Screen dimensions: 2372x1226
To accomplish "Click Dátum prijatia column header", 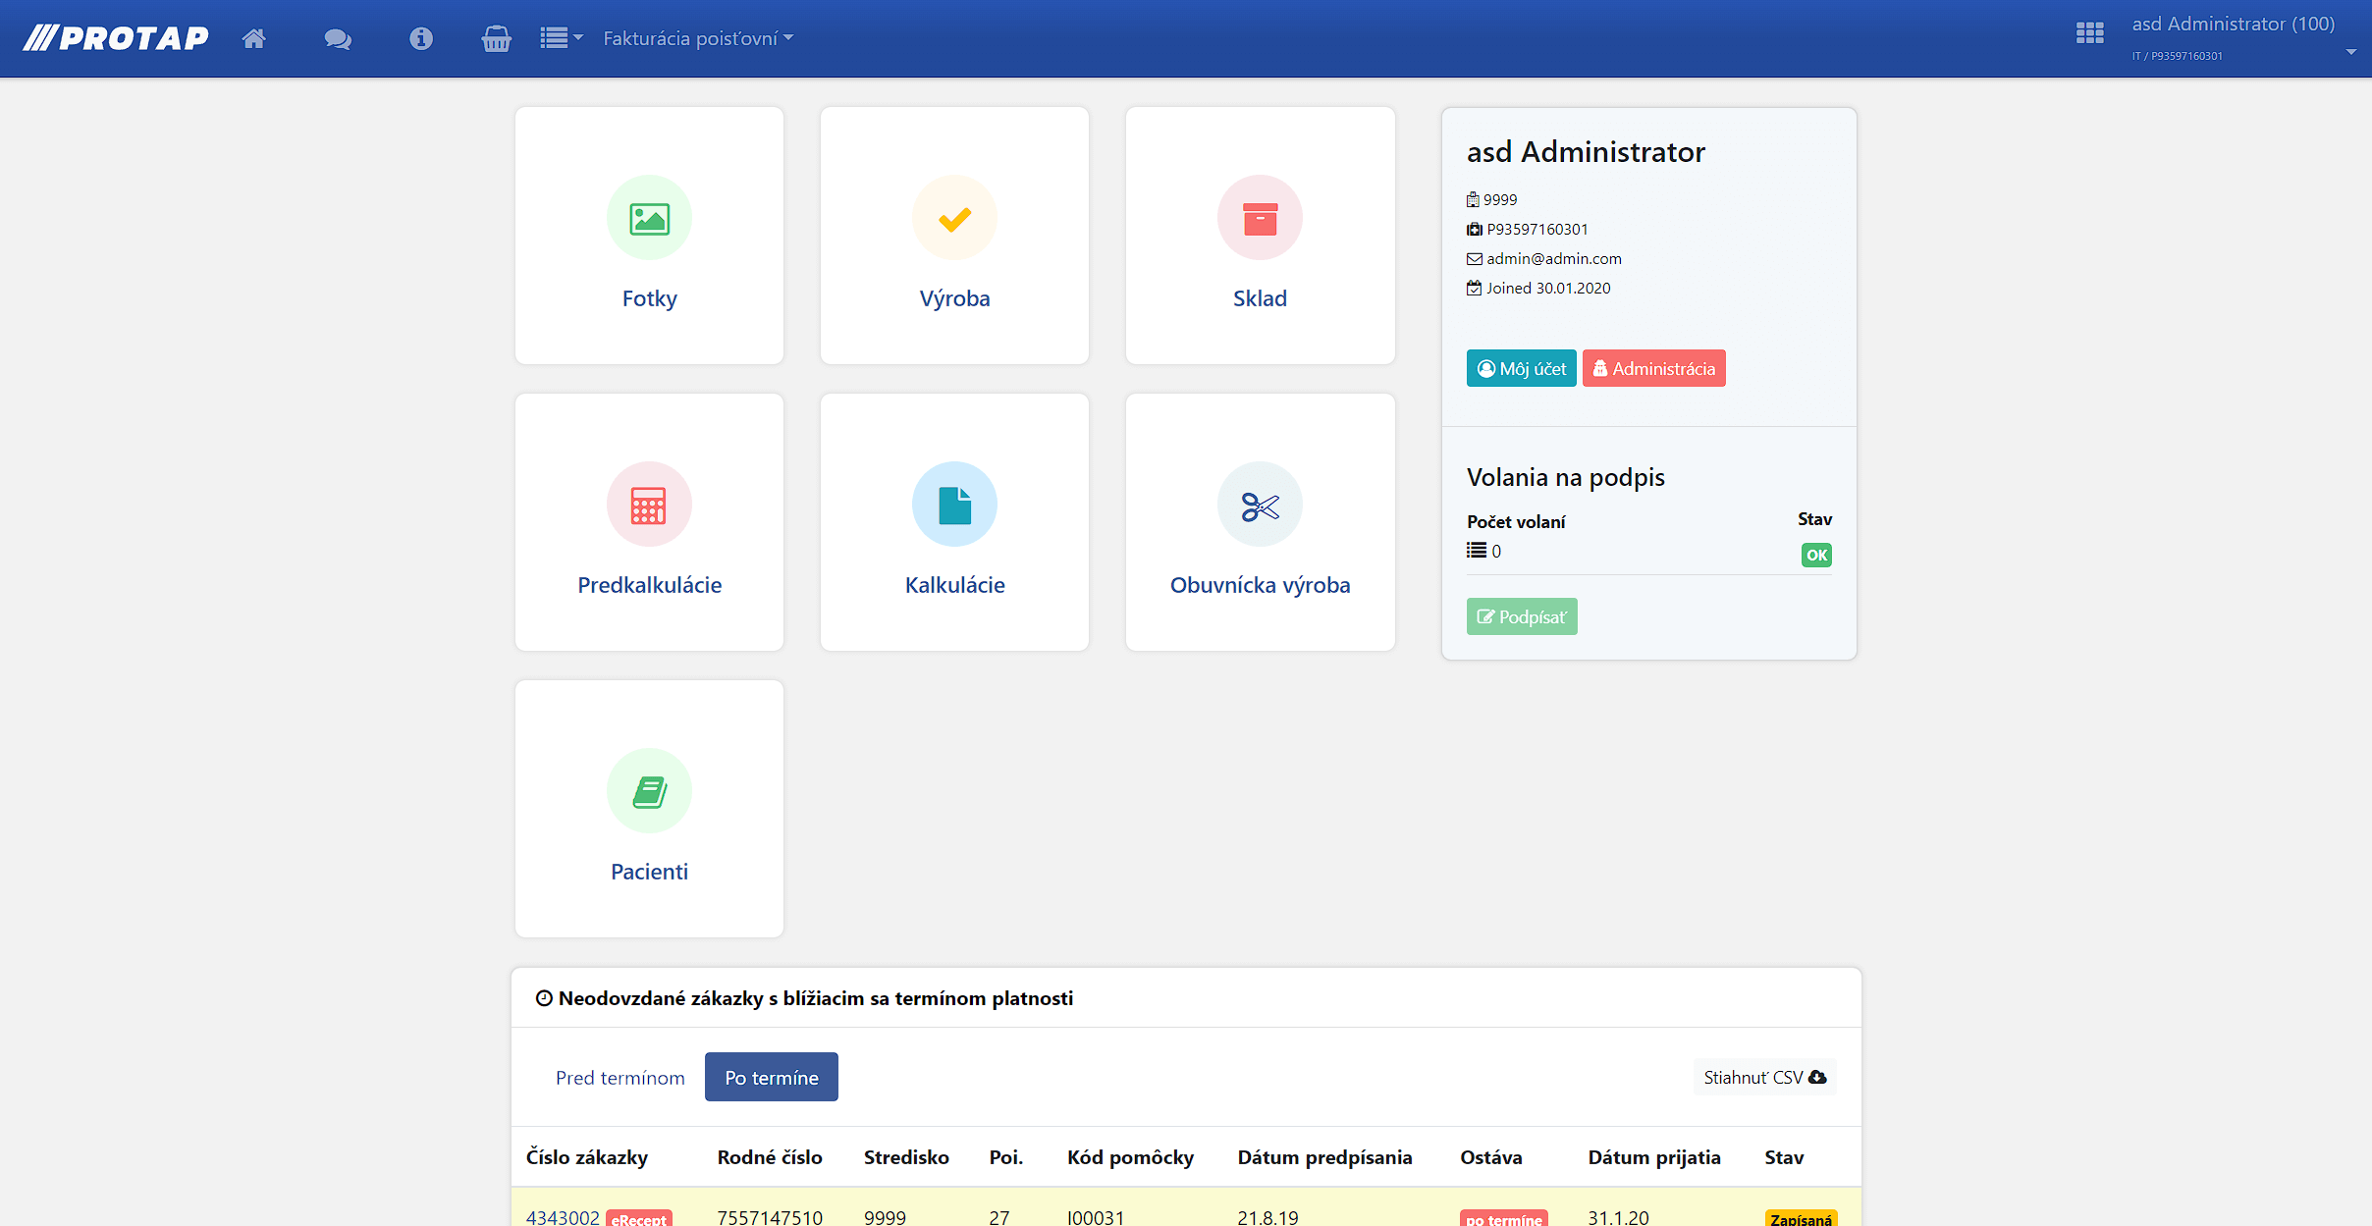I will pos(1654,1157).
